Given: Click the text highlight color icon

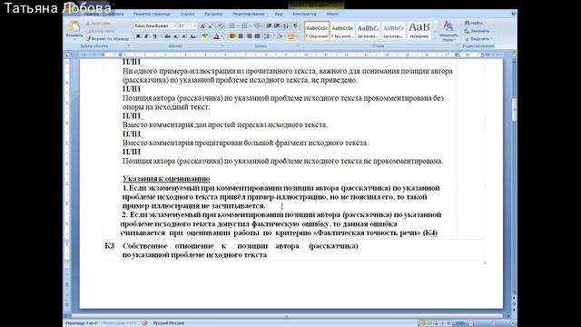Looking at the screenshot, I should tap(204, 36).
